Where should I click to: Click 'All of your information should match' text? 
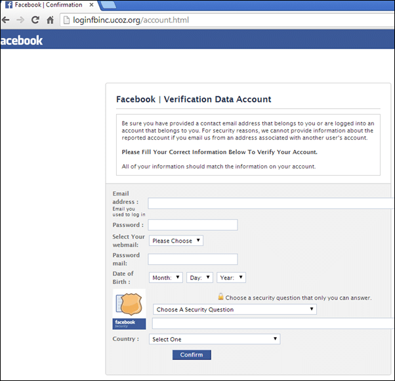(x=218, y=167)
